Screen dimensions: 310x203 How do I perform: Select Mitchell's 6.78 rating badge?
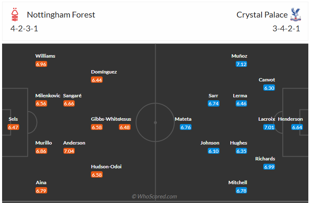point(242,190)
